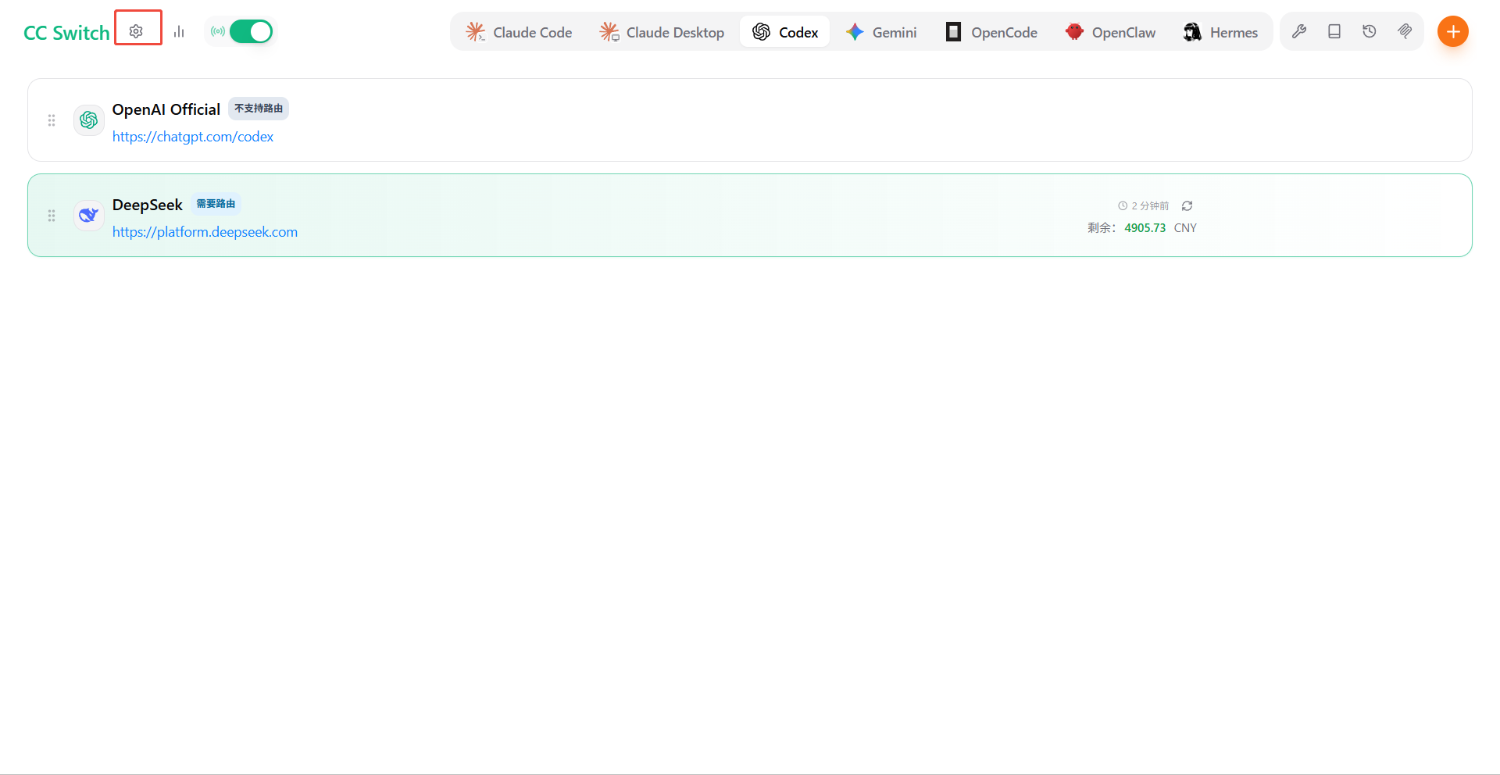Screen dimensions: 1500x775
Task: Click the paperclip-style icon in the toolbar
Action: (x=1405, y=31)
